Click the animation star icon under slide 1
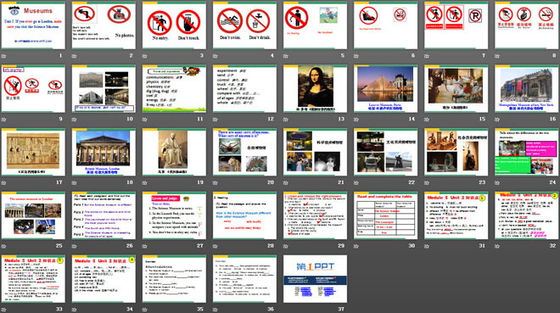 (4, 56)
